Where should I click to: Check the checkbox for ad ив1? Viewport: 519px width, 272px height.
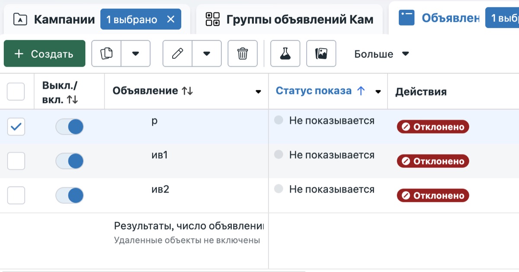pos(16,161)
